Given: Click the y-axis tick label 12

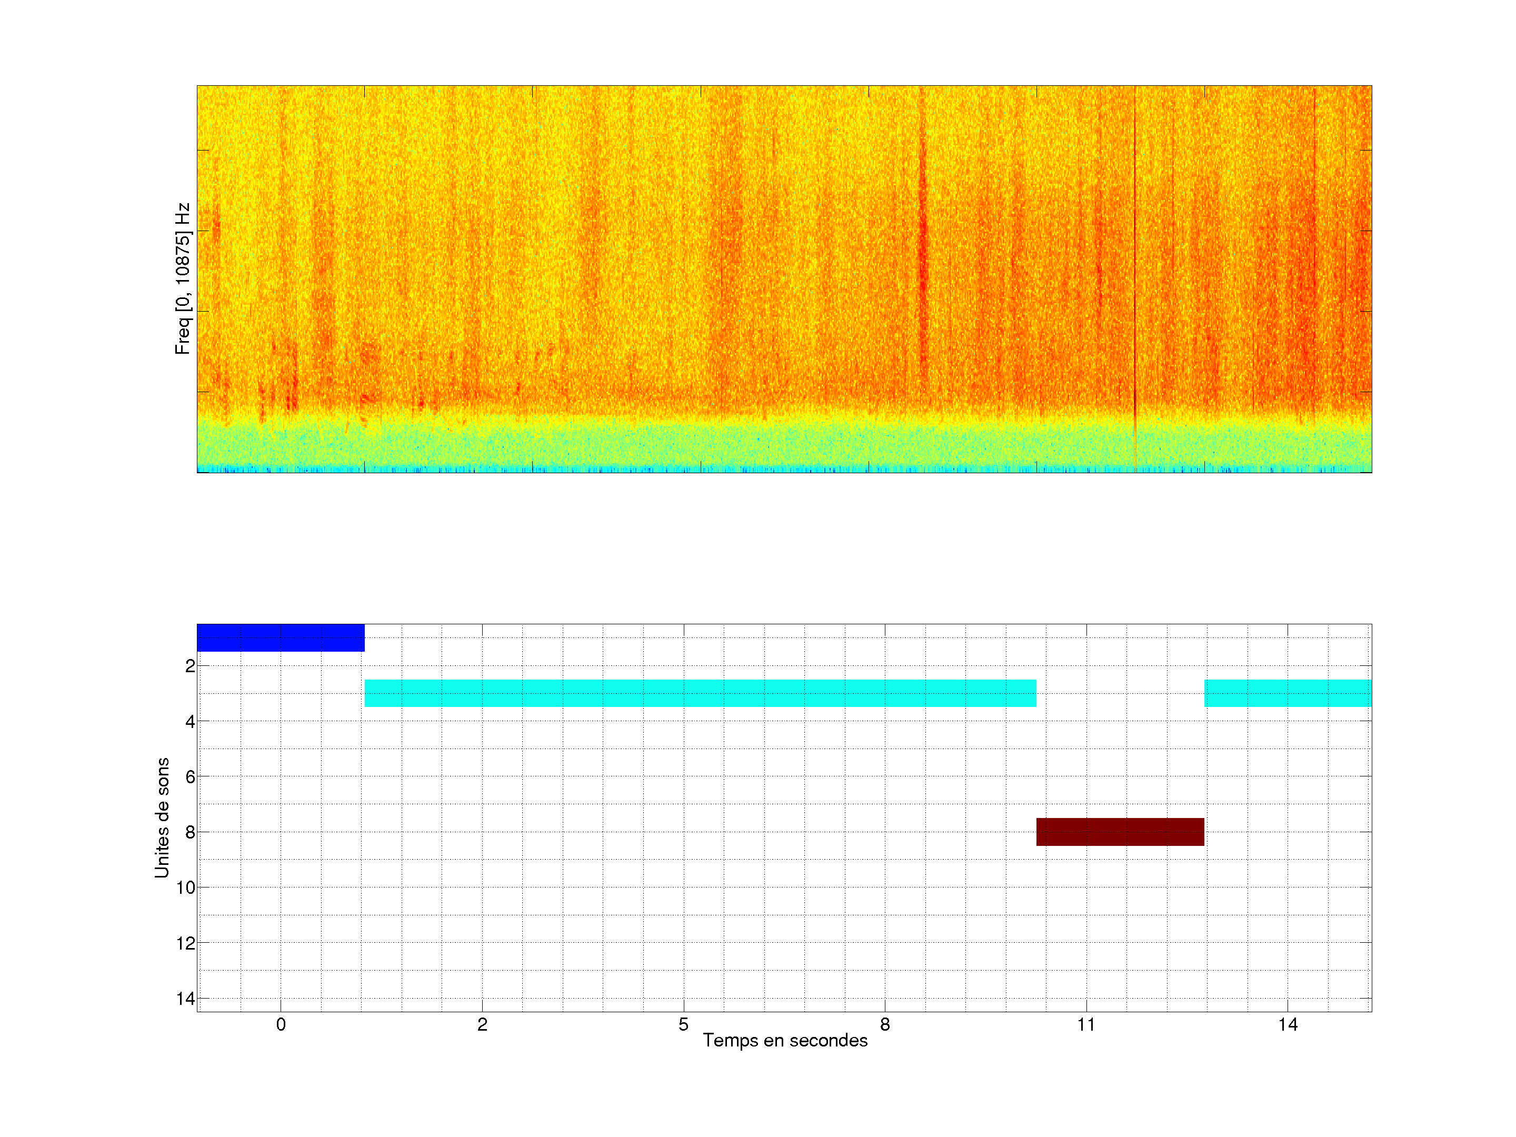Looking at the screenshot, I should [185, 943].
